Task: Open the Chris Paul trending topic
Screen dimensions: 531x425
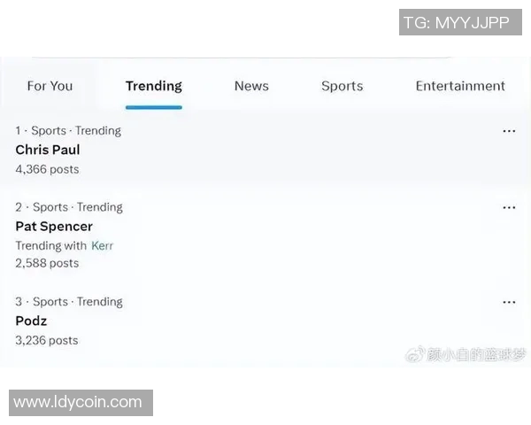Action: coord(48,150)
